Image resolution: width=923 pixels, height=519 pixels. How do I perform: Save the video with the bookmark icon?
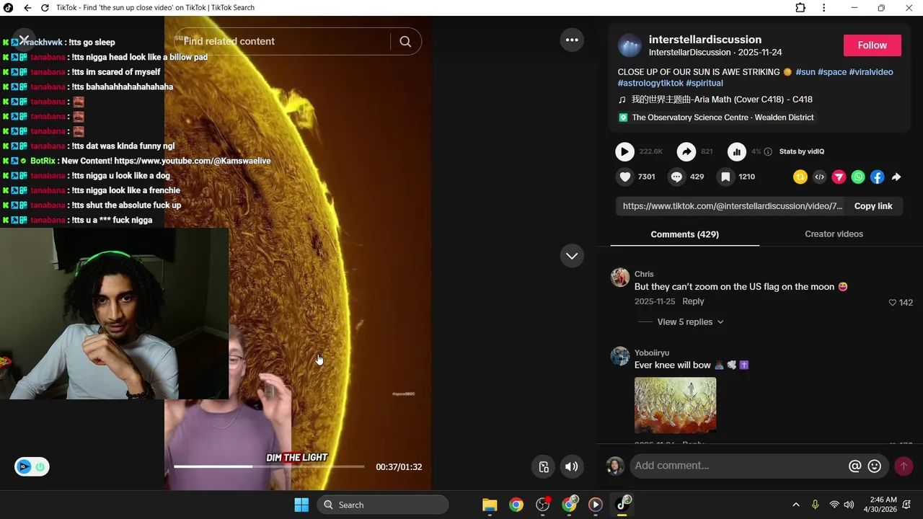point(725,177)
